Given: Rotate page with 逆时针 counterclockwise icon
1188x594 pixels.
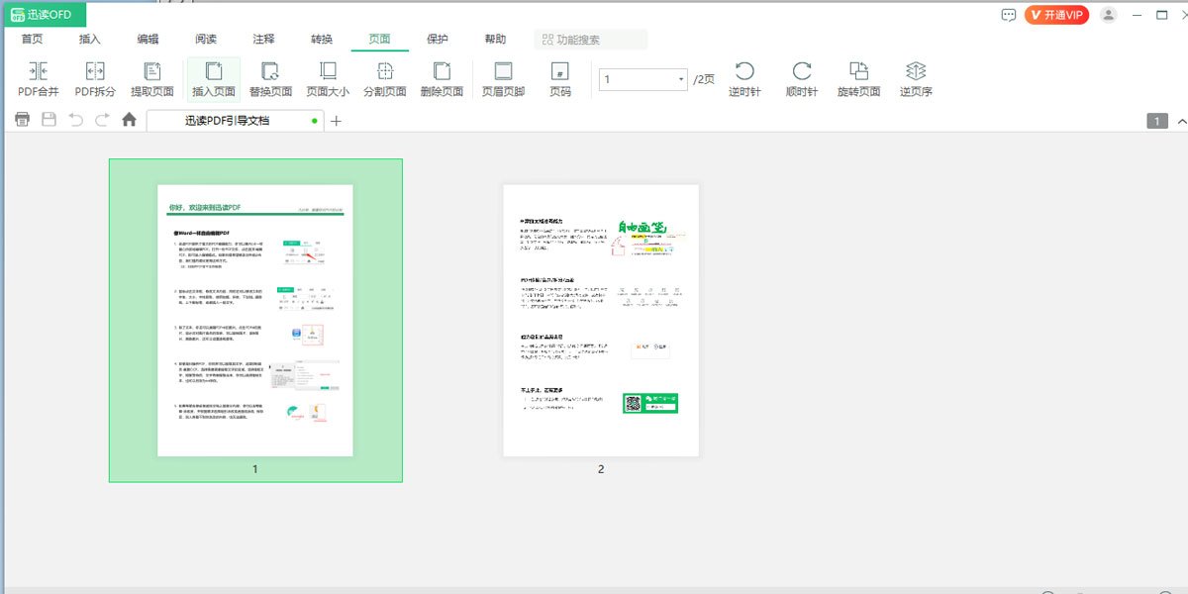Looking at the screenshot, I should (744, 72).
